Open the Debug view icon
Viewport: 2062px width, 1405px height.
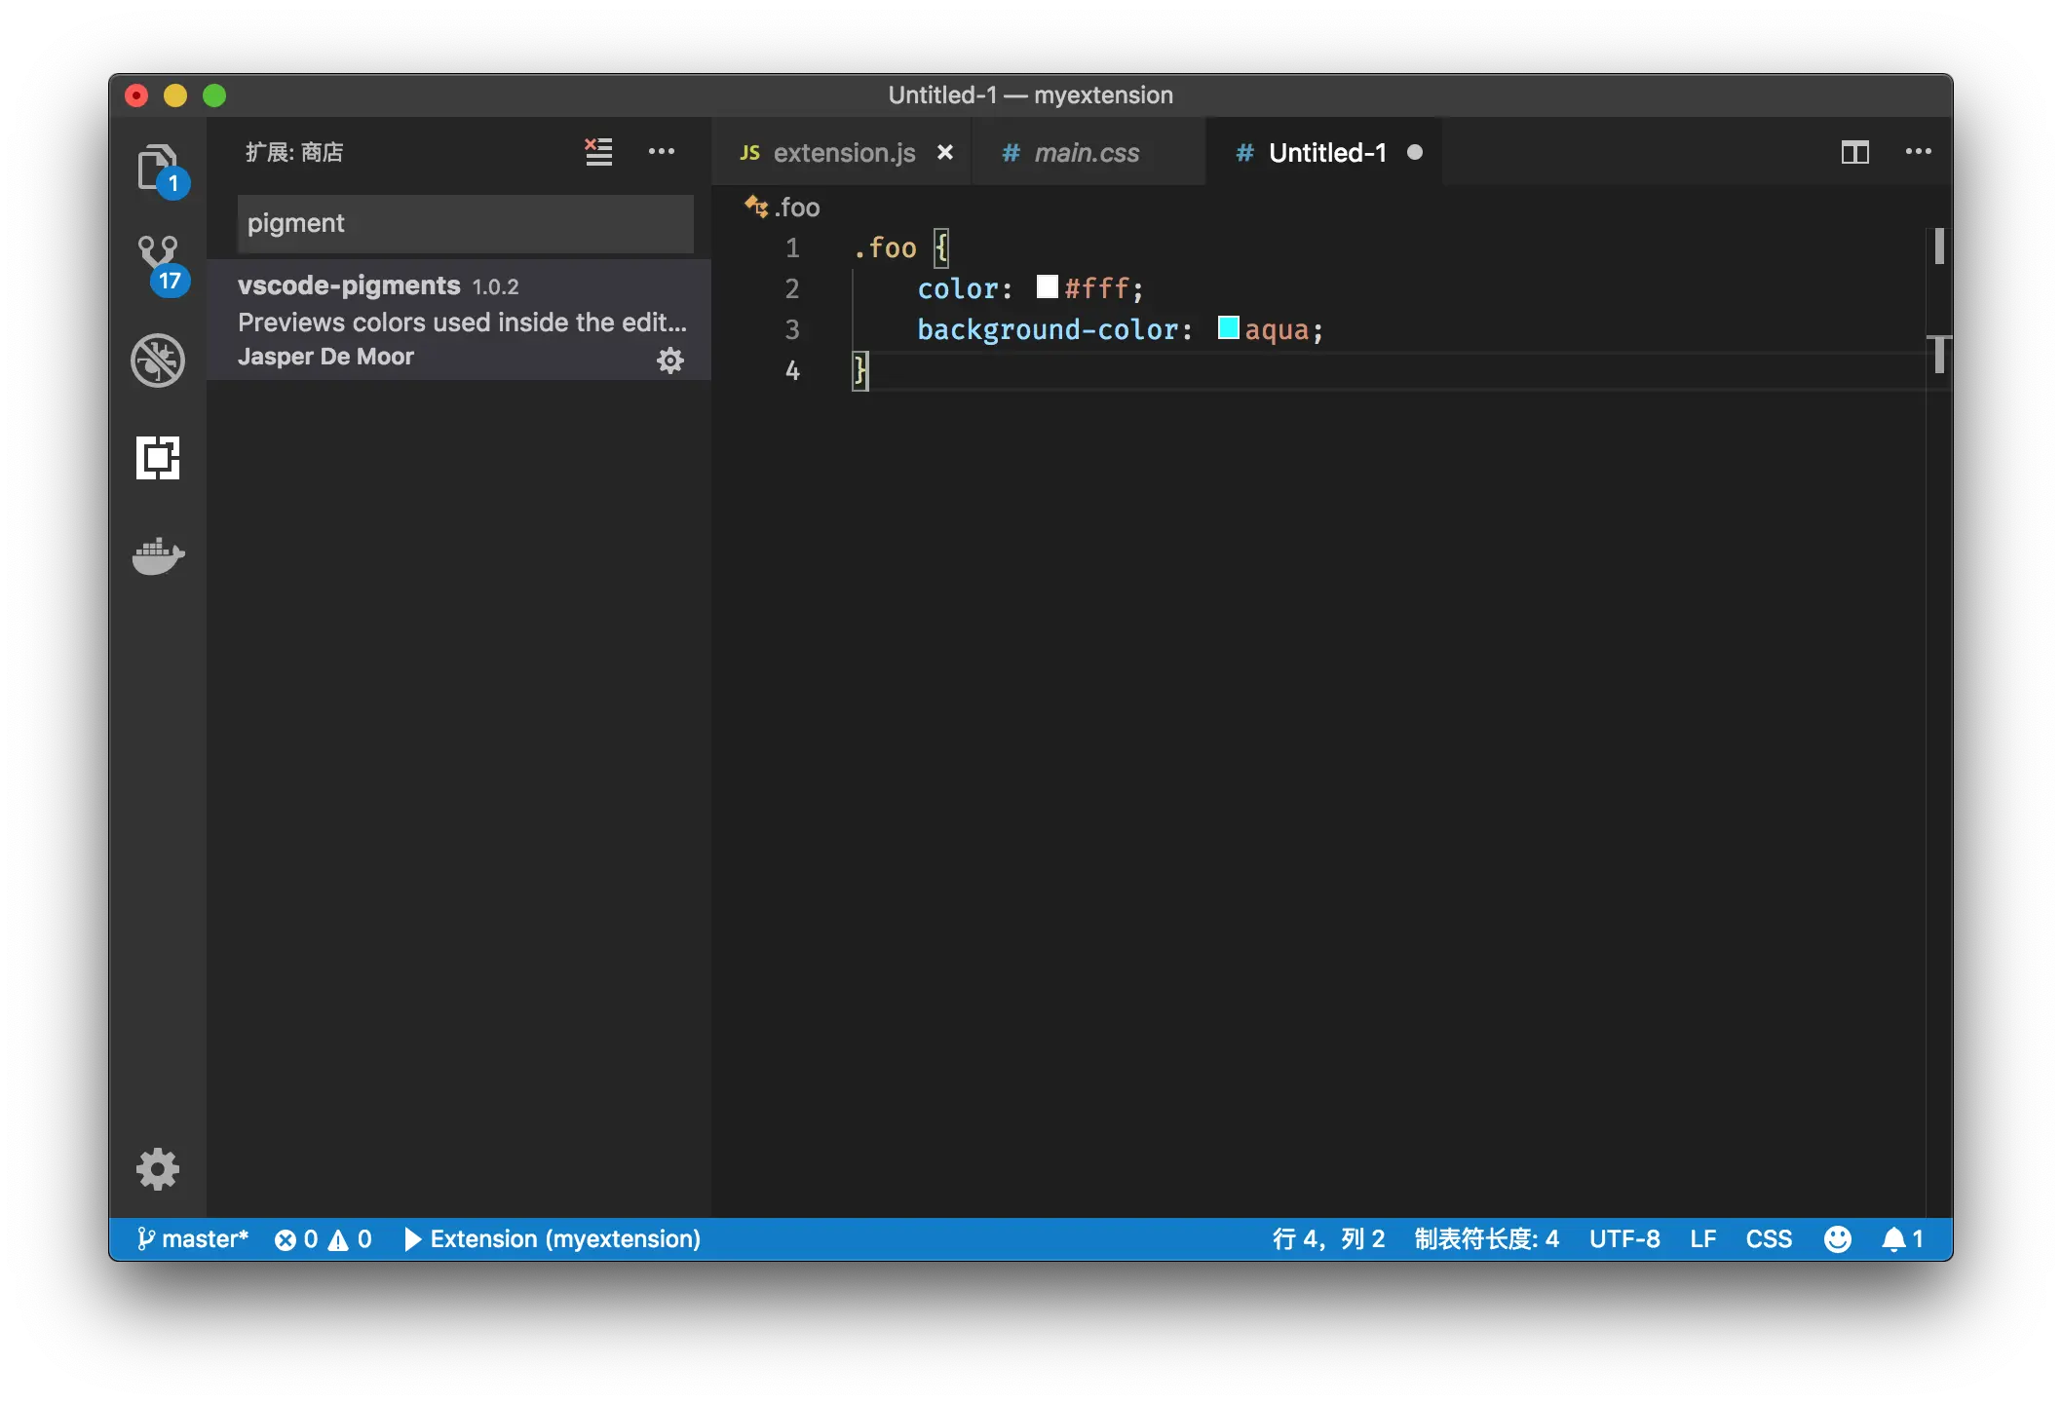click(x=158, y=361)
